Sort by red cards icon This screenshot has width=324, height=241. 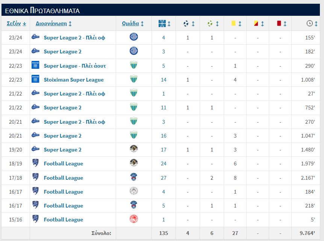pyautogui.click(x=279, y=23)
